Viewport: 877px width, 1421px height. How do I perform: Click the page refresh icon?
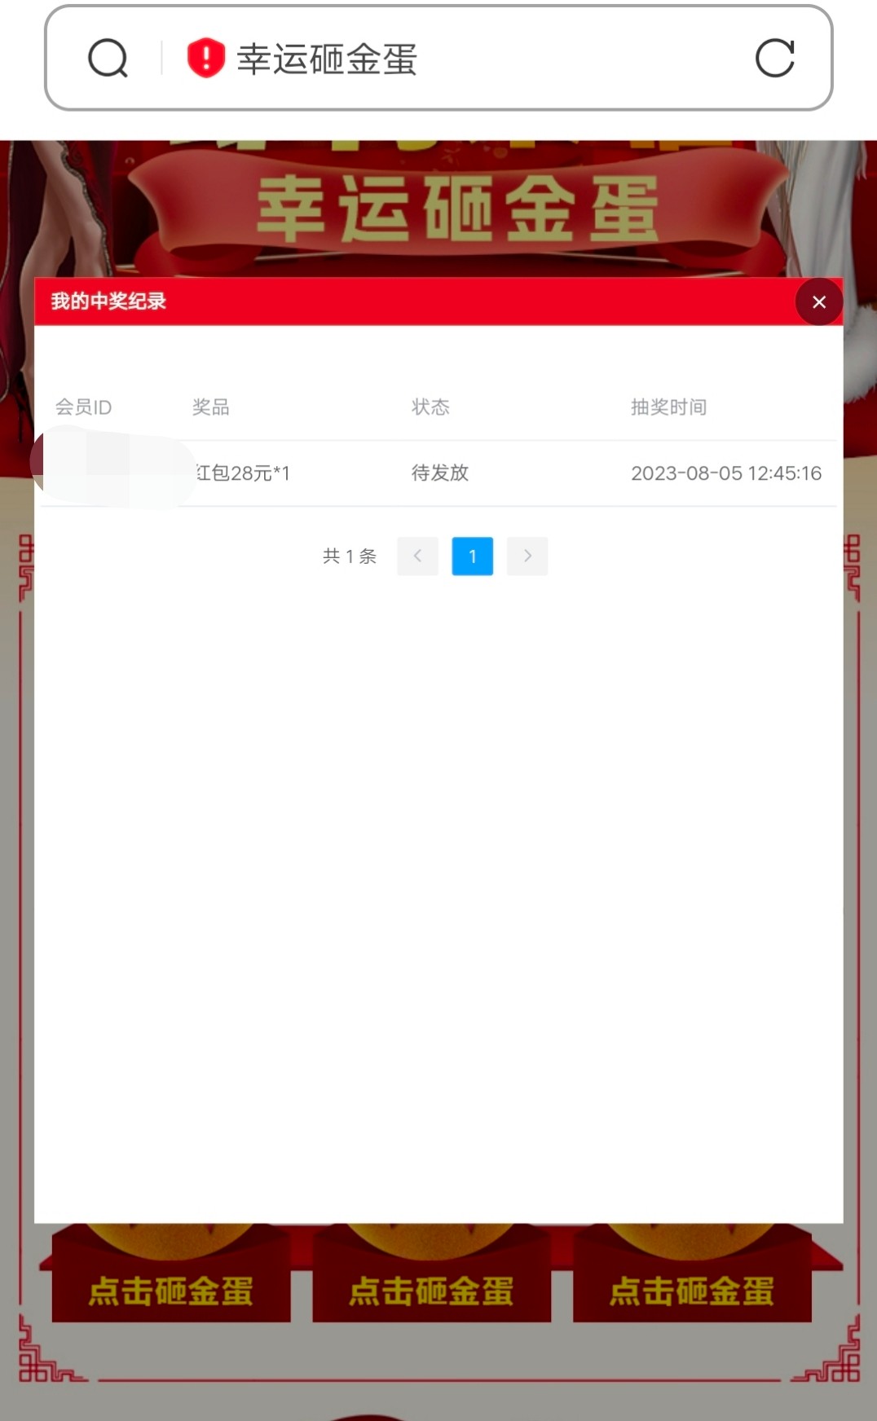774,59
